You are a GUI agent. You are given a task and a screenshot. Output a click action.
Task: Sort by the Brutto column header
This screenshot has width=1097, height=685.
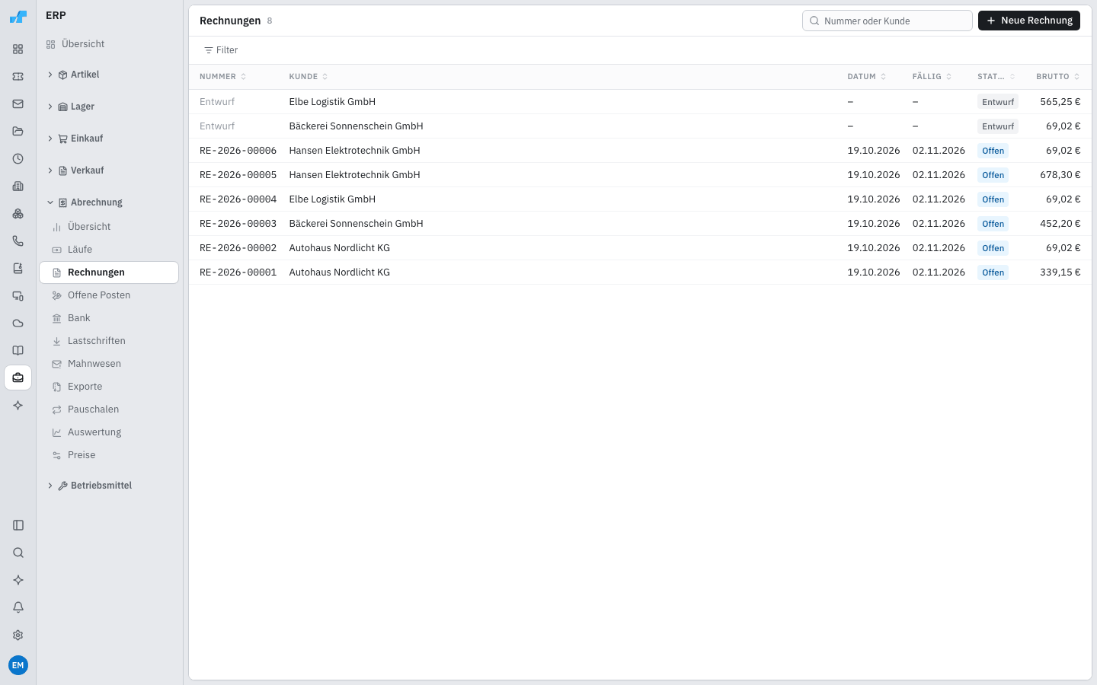[x=1057, y=77]
